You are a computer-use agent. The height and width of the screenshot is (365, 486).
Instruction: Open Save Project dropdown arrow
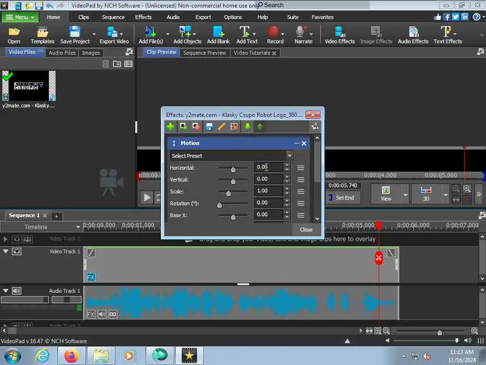[x=94, y=34]
